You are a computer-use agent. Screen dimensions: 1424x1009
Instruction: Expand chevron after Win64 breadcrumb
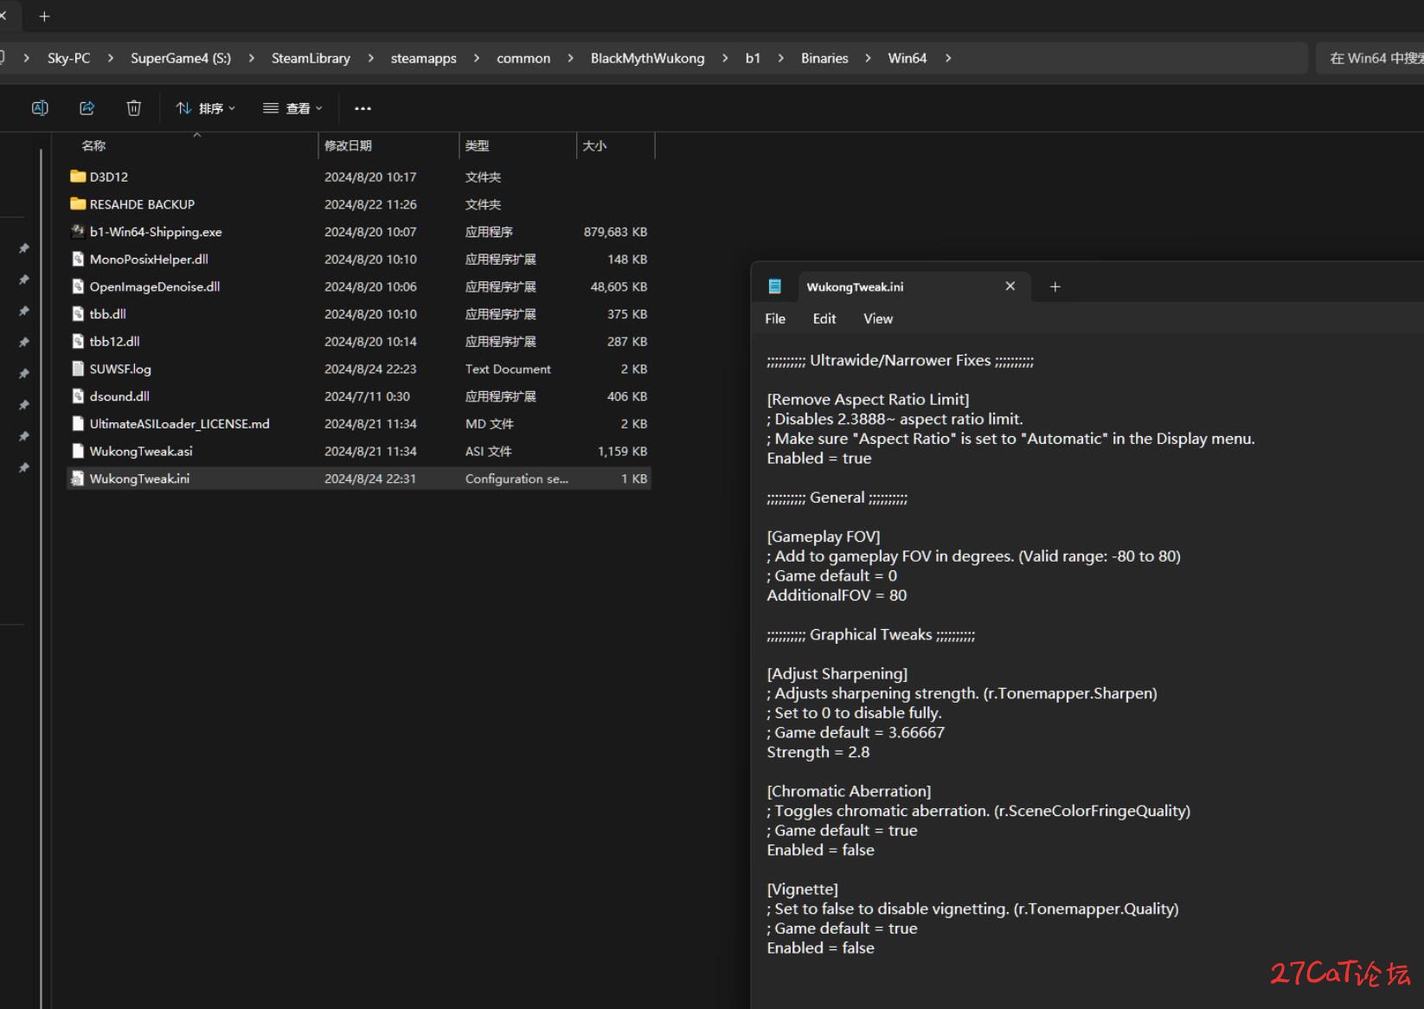tap(948, 58)
